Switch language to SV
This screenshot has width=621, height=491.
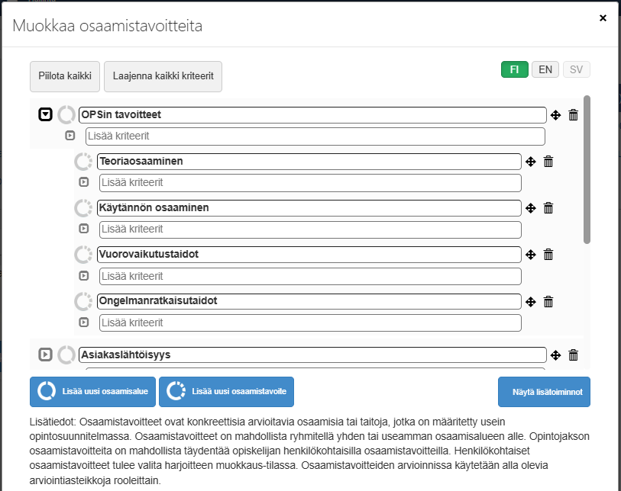(577, 69)
